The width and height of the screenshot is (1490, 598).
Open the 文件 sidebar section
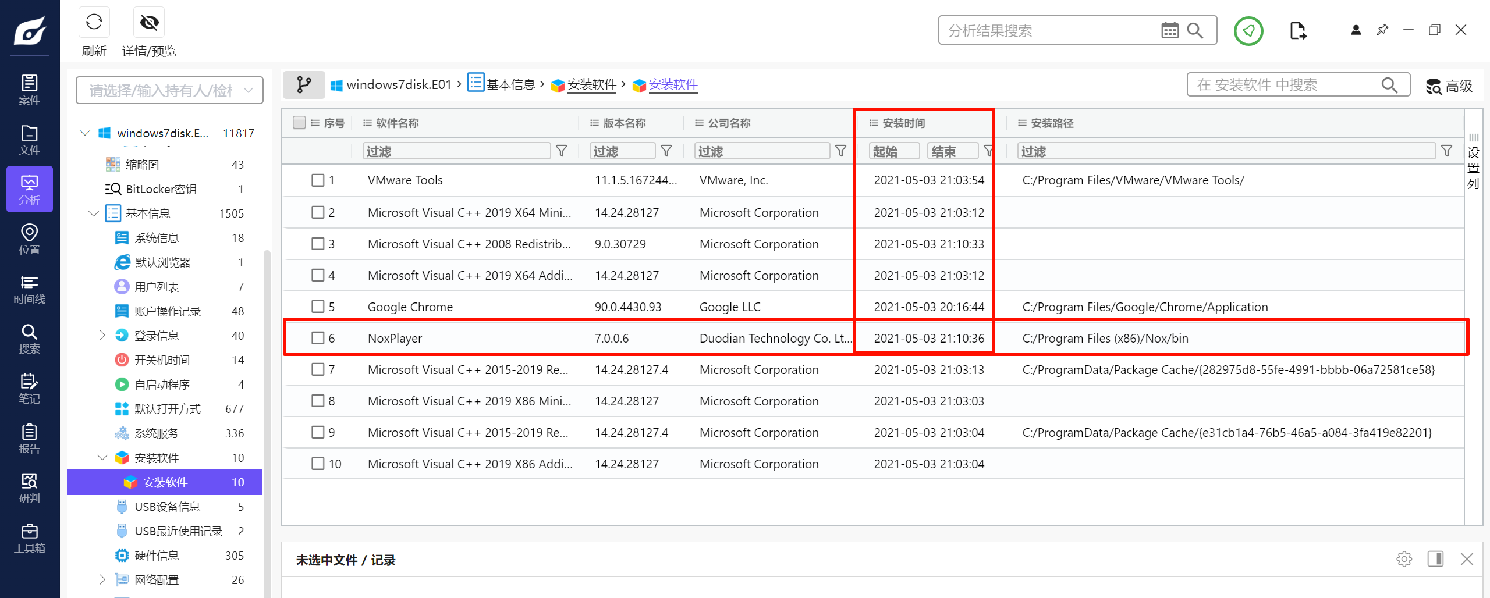(30, 140)
